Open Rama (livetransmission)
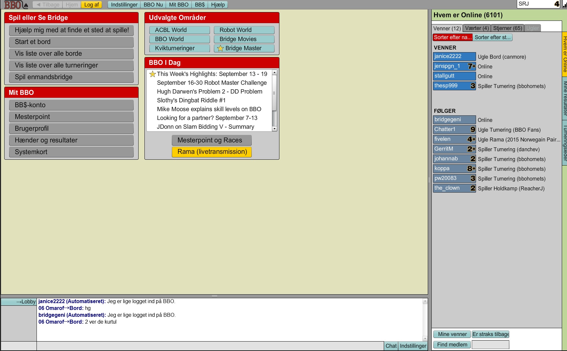Viewport: 567px width, 351px height. [212, 152]
